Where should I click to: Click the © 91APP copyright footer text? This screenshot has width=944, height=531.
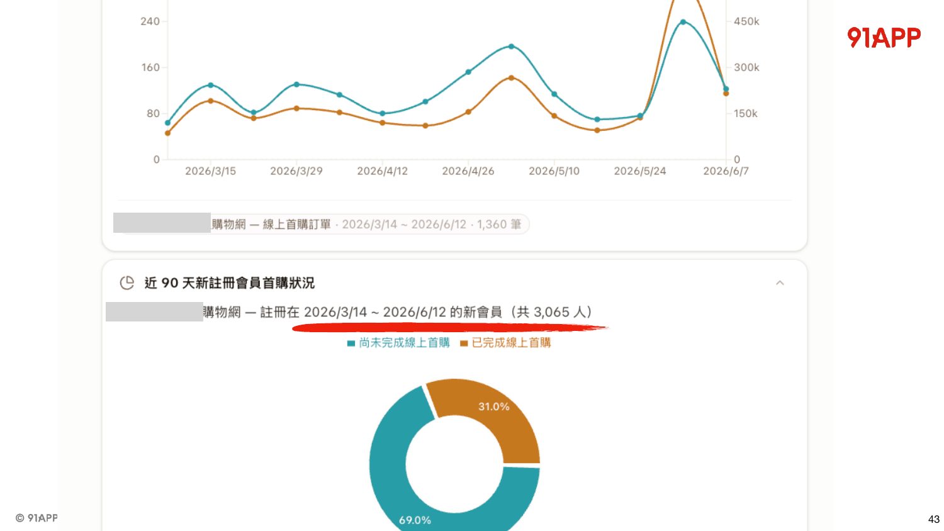37,518
